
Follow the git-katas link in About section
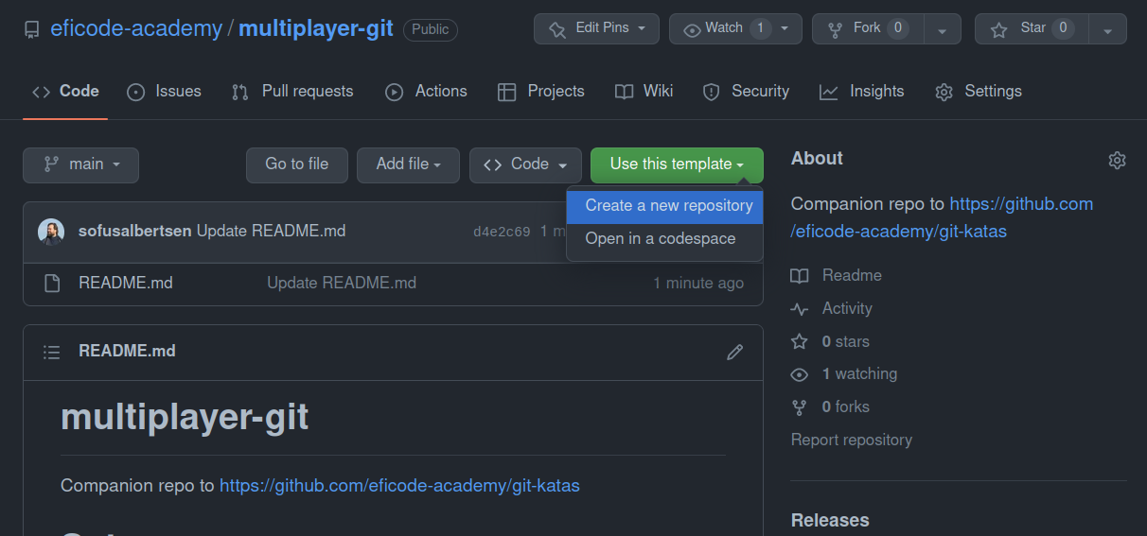tap(942, 216)
